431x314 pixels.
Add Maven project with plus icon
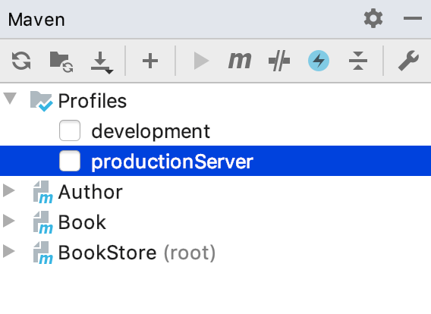(x=150, y=61)
